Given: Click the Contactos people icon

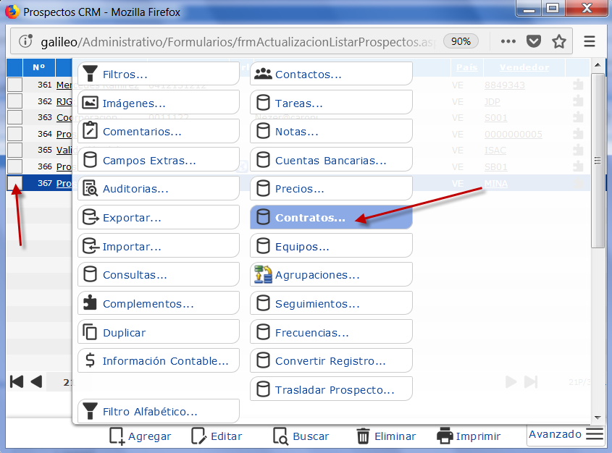Looking at the screenshot, I should point(263,74).
